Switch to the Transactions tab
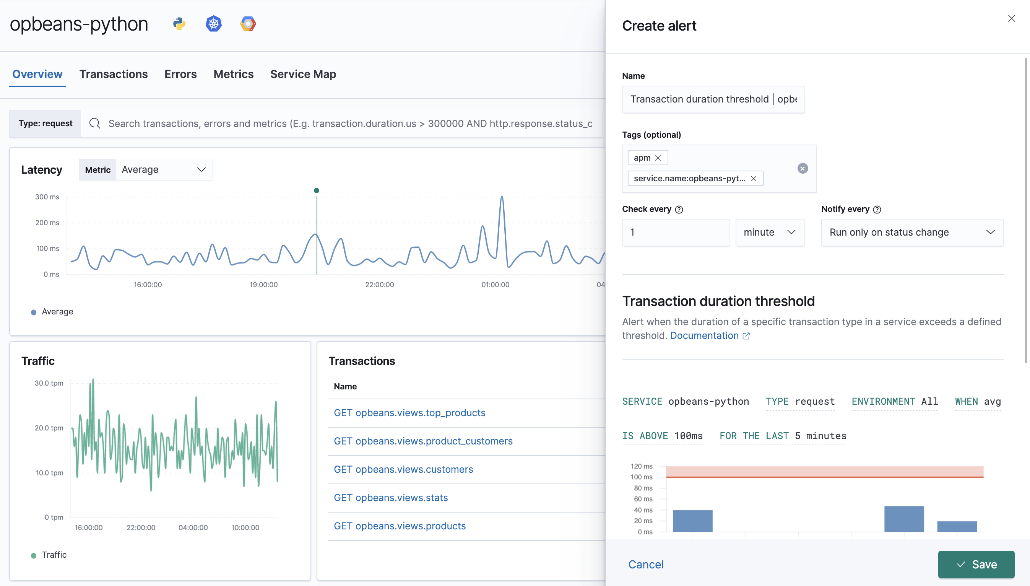This screenshot has width=1030, height=586. [114, 74]
